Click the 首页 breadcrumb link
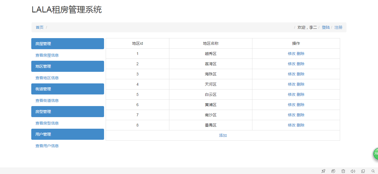This screenshot has height=174, width=378. point(40,27)
